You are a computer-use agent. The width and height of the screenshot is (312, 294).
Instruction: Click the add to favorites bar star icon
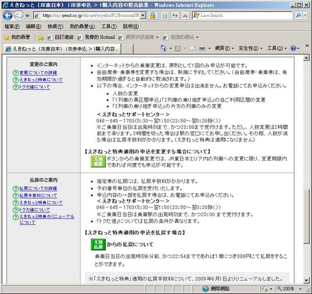(x=41, y=37)
